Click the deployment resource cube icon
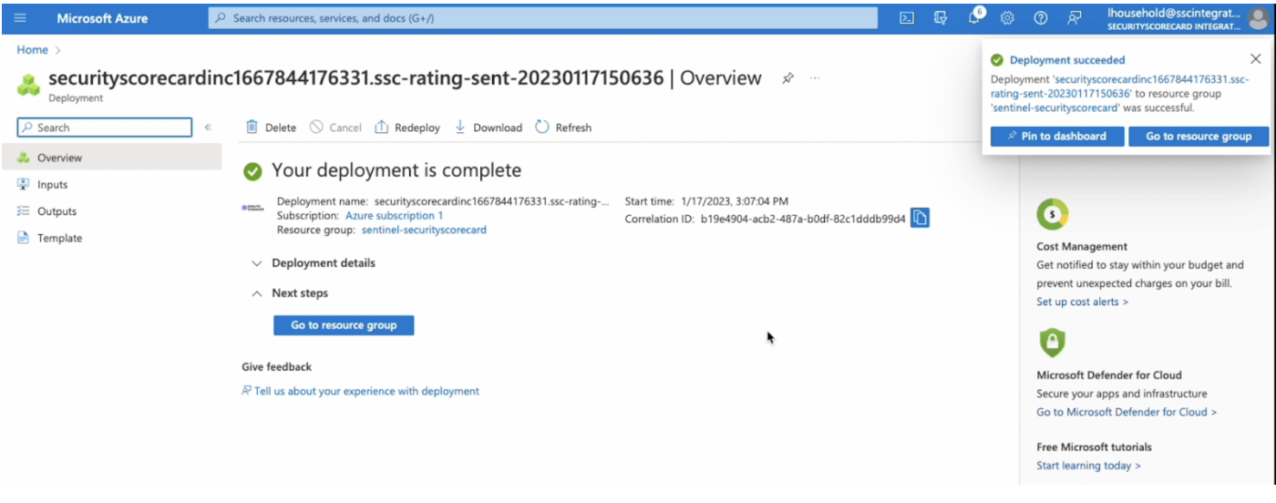This screenshot has height=503, width=1276. click(x=29, y=86)
